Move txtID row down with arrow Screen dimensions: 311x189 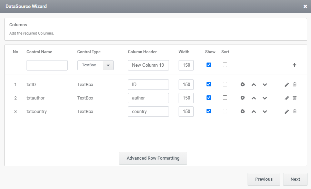(x=265, y=85)
